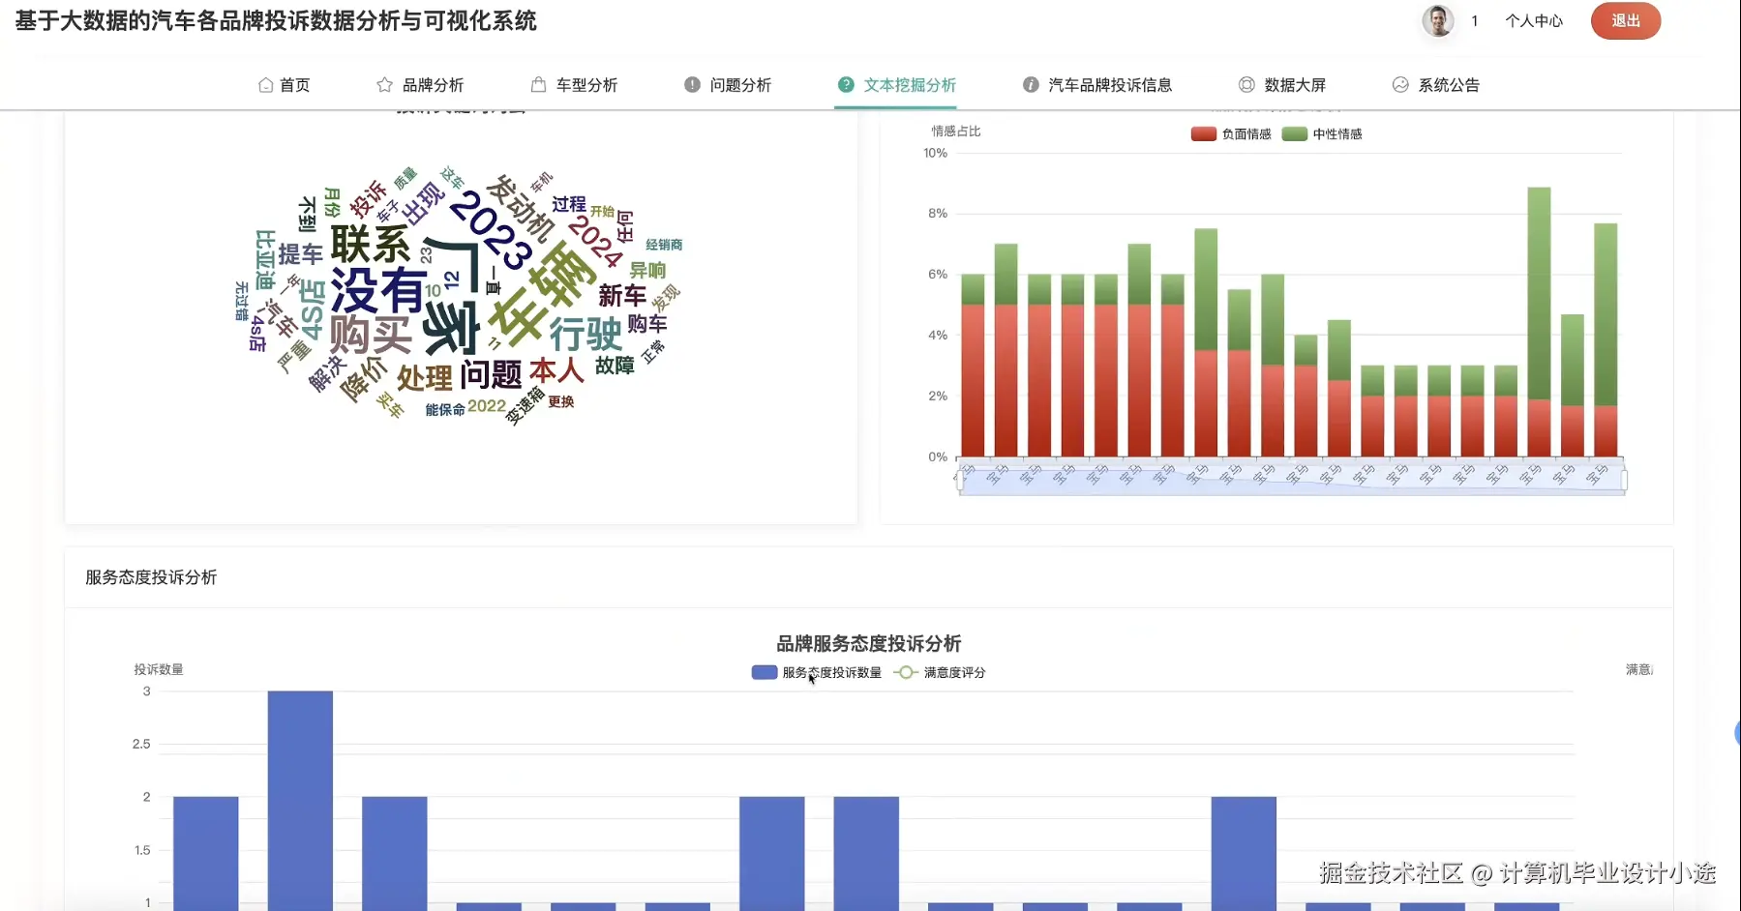Toggle the 负面情感 legend item
This screenshot has height=911, width=1741.
1231,133
